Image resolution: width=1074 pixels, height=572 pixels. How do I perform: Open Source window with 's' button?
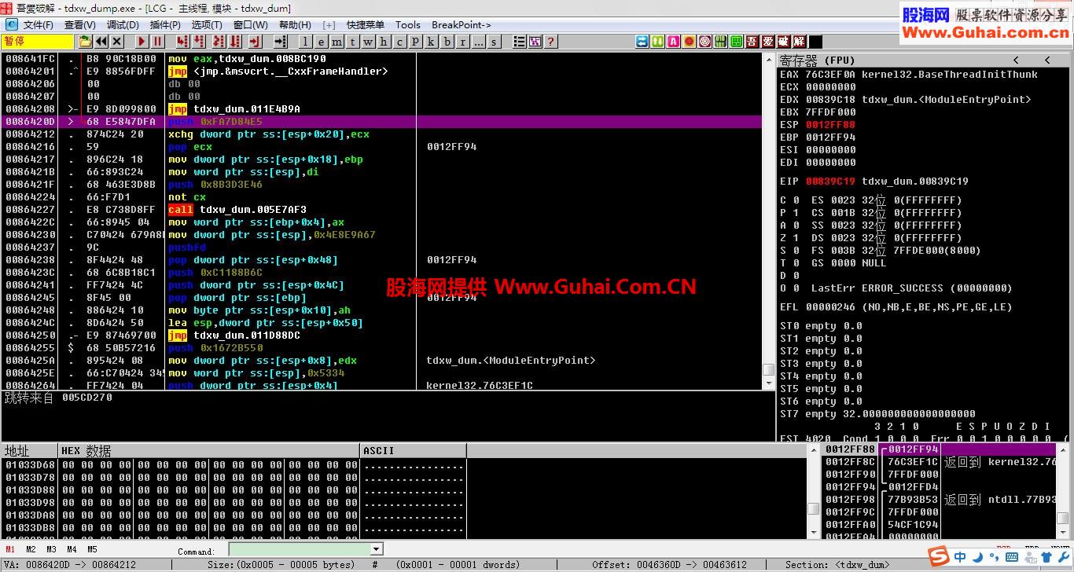pos(494,42)
